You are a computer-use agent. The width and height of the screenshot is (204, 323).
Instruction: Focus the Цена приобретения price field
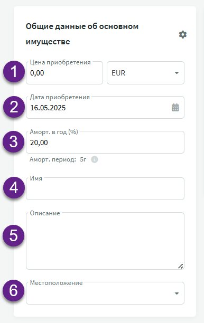64,73
